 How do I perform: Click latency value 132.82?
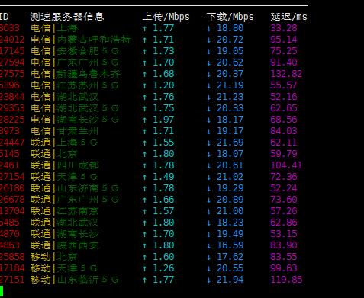(286, 74)
